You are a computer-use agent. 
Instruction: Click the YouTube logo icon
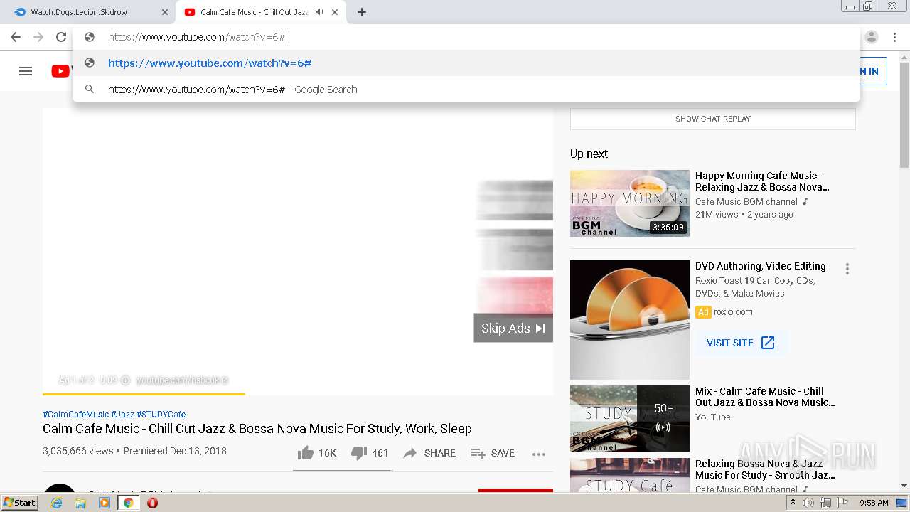click(x=60, y=71)
